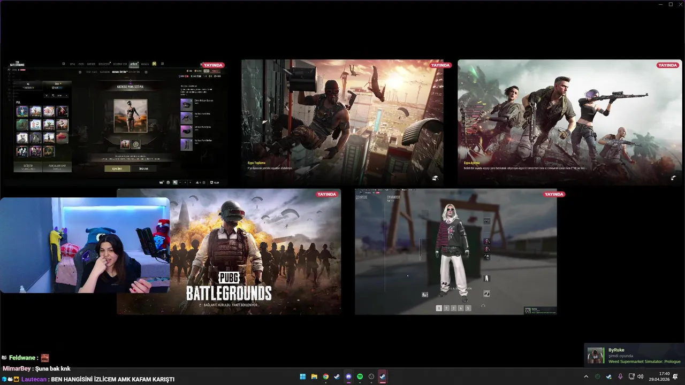Click the streamer's webcam overlay
685x385 pixels.
[85, 245]
